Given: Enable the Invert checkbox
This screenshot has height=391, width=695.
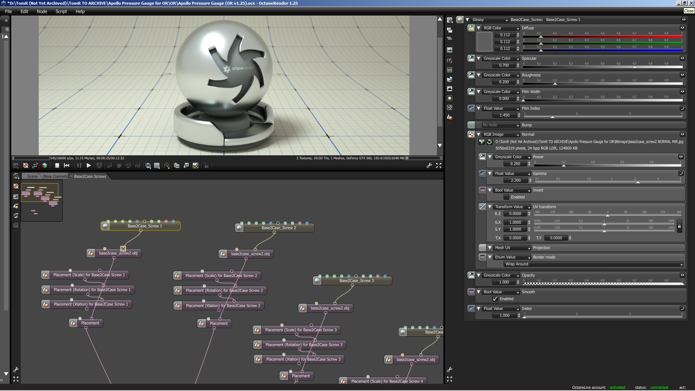Looking at the screenshot, I should click(506, 197).
